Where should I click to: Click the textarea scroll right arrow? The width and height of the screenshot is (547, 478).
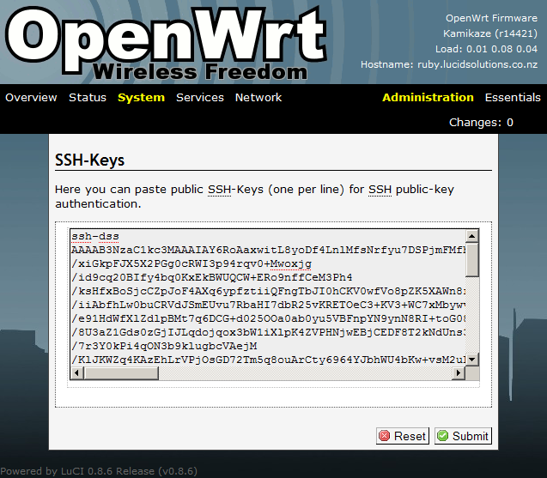459,373
